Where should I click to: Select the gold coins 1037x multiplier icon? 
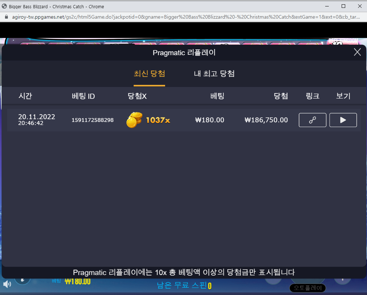pos(134,120)
